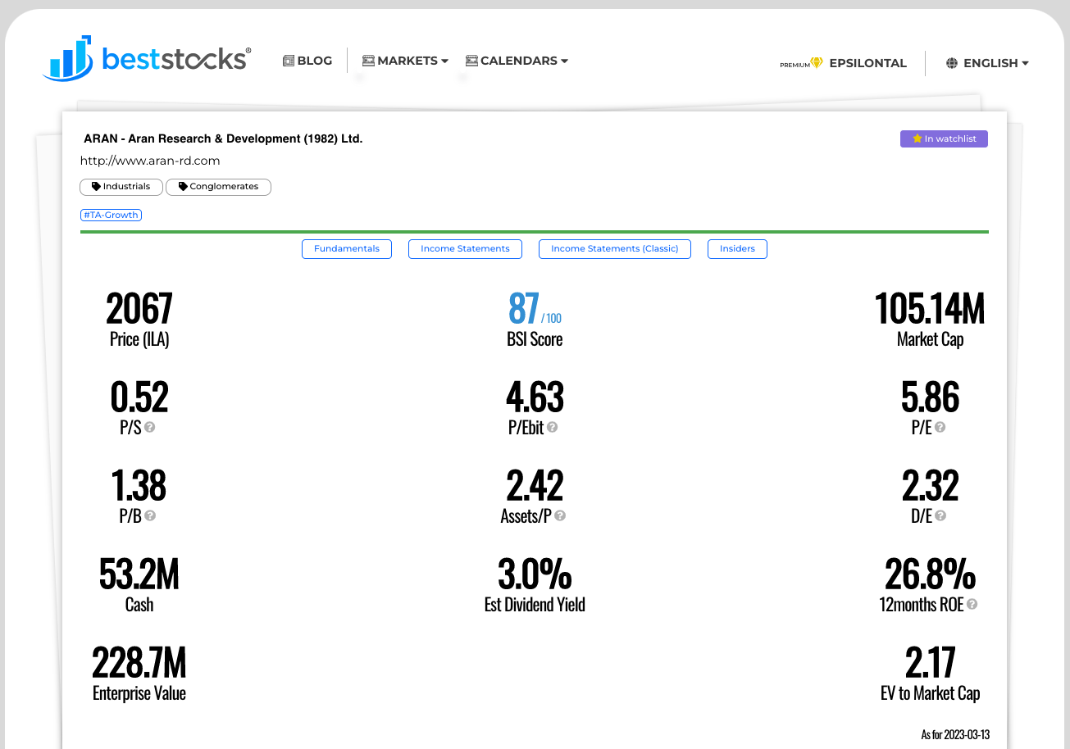Click the 228.7M Enterprise Value figure
The width and height of the screenshot is (1070, 749).
click(139, 663)
